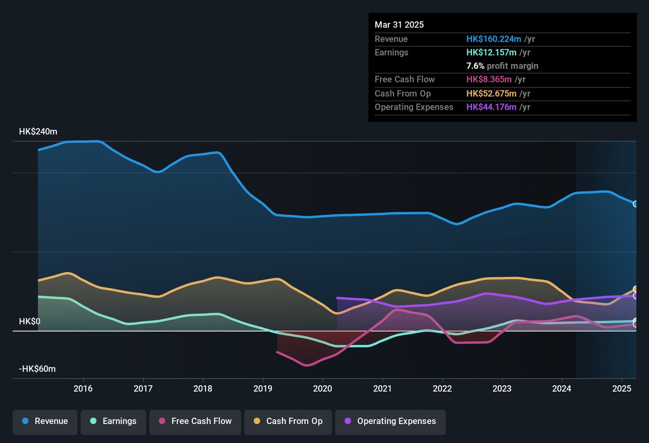Click the purple Operating Expenses endpoint dot
Screen dimensions: 649x443
point(635,296)
